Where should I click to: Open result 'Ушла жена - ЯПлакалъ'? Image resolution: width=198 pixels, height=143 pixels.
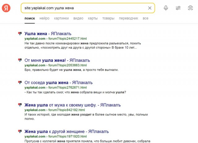coord(48,34)
